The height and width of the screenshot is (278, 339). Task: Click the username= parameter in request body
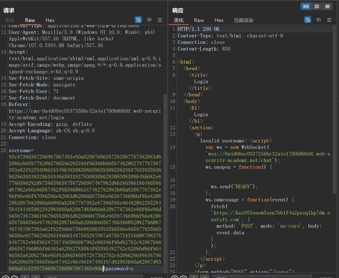(x=21, y=150)
